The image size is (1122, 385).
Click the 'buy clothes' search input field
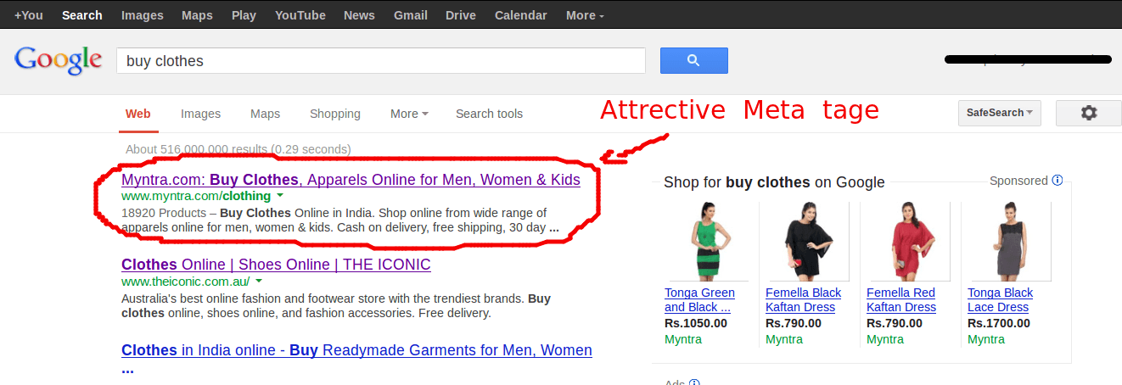(381, 61)
